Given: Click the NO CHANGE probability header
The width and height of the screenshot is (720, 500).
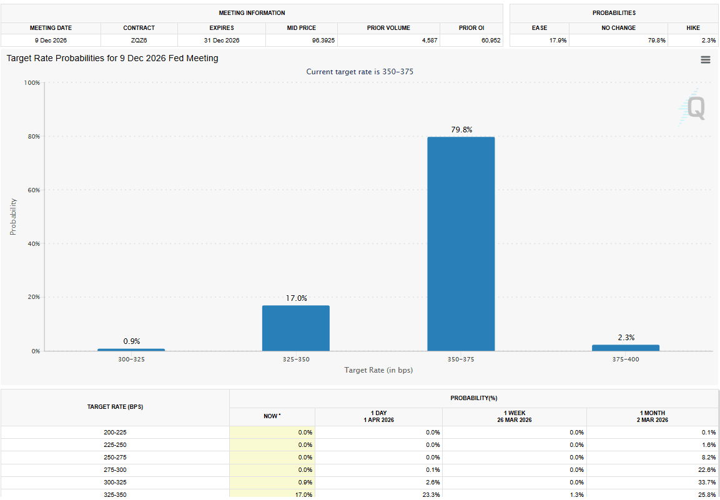Looking at the screenshot, I should (618, 28).
